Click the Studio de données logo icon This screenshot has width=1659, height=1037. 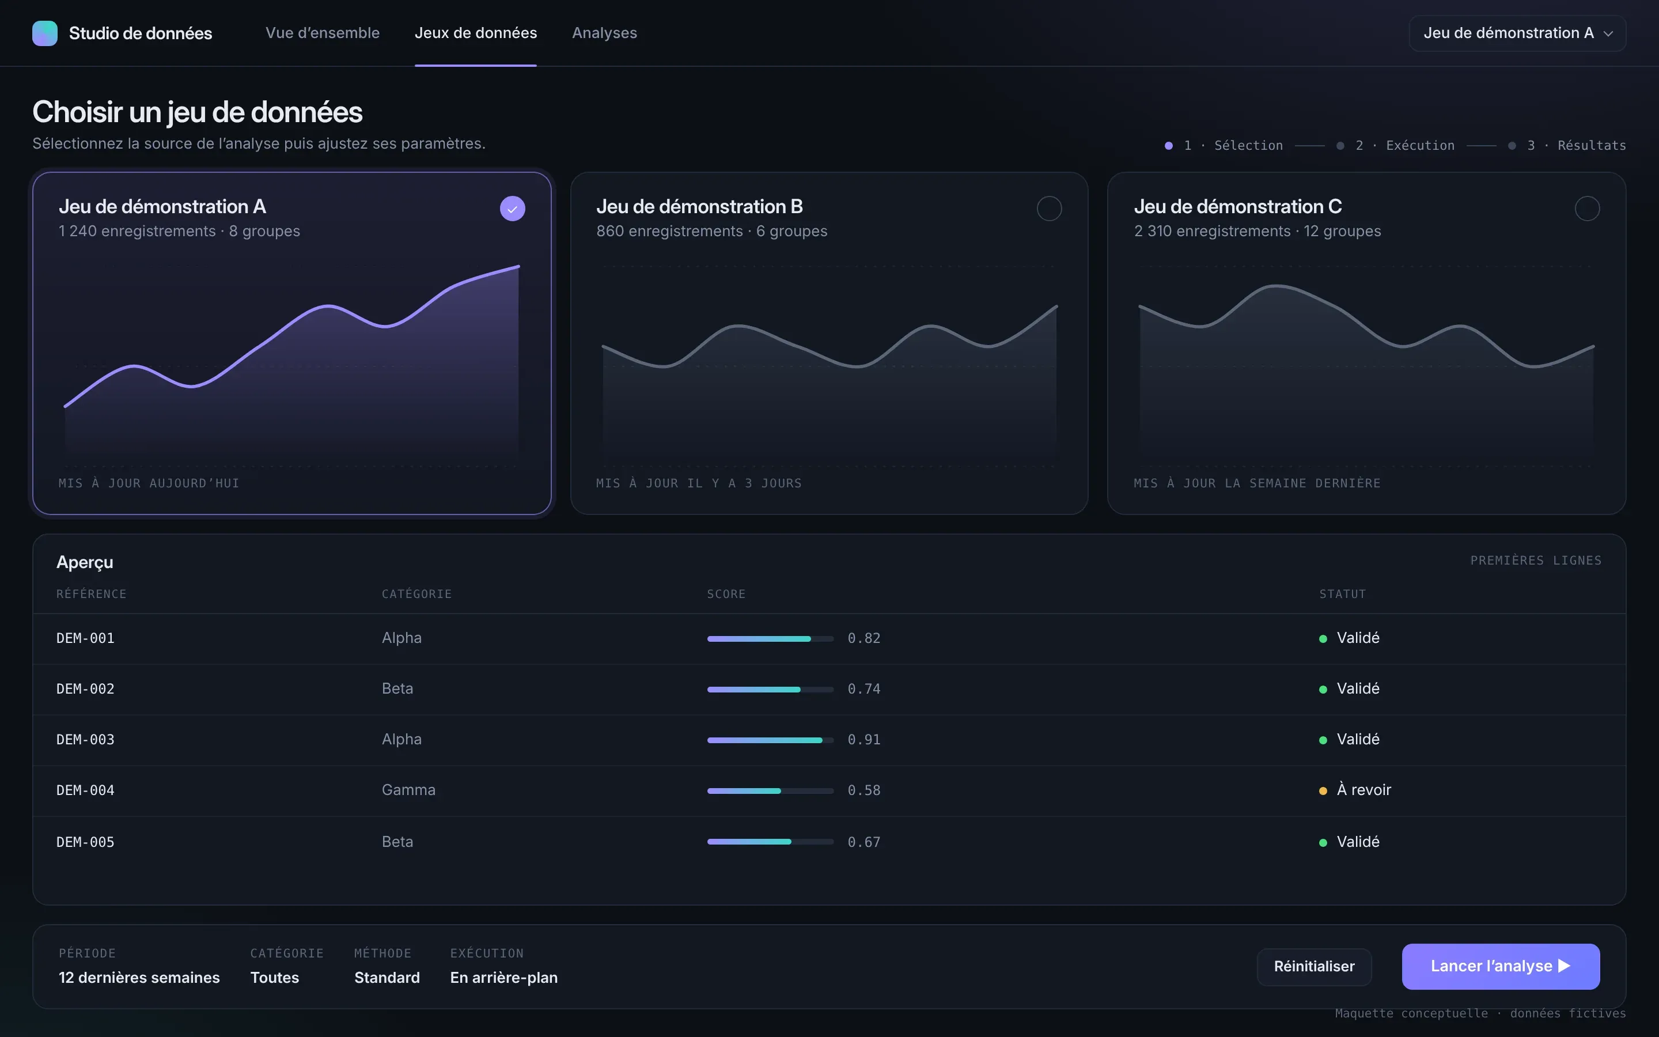pos(44,33)
